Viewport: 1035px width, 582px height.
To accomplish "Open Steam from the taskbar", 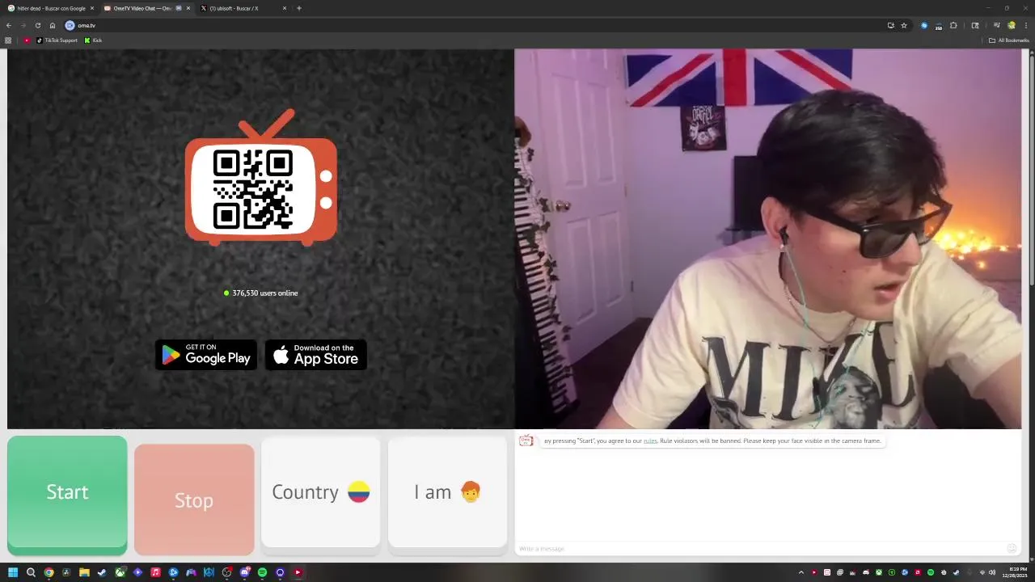I will [102, 572].
